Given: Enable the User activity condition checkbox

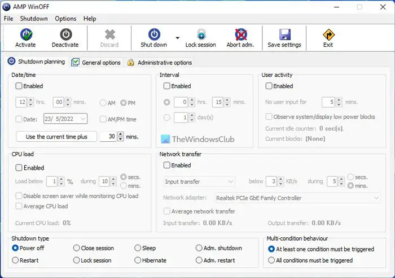Looking at the screenshot, I should tap(269, 86).
